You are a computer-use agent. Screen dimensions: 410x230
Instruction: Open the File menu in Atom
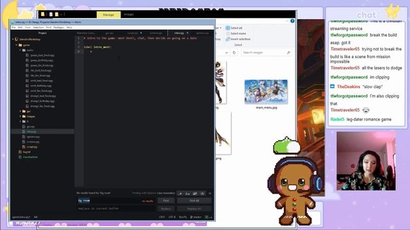(13, 27)
